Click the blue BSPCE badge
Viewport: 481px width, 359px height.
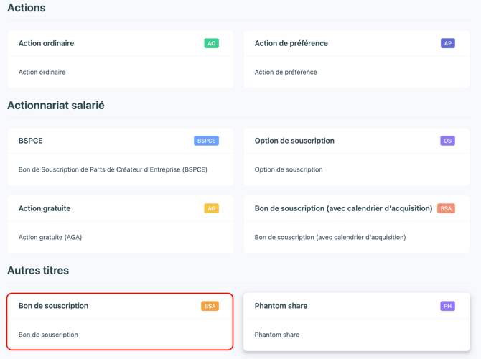206,141
